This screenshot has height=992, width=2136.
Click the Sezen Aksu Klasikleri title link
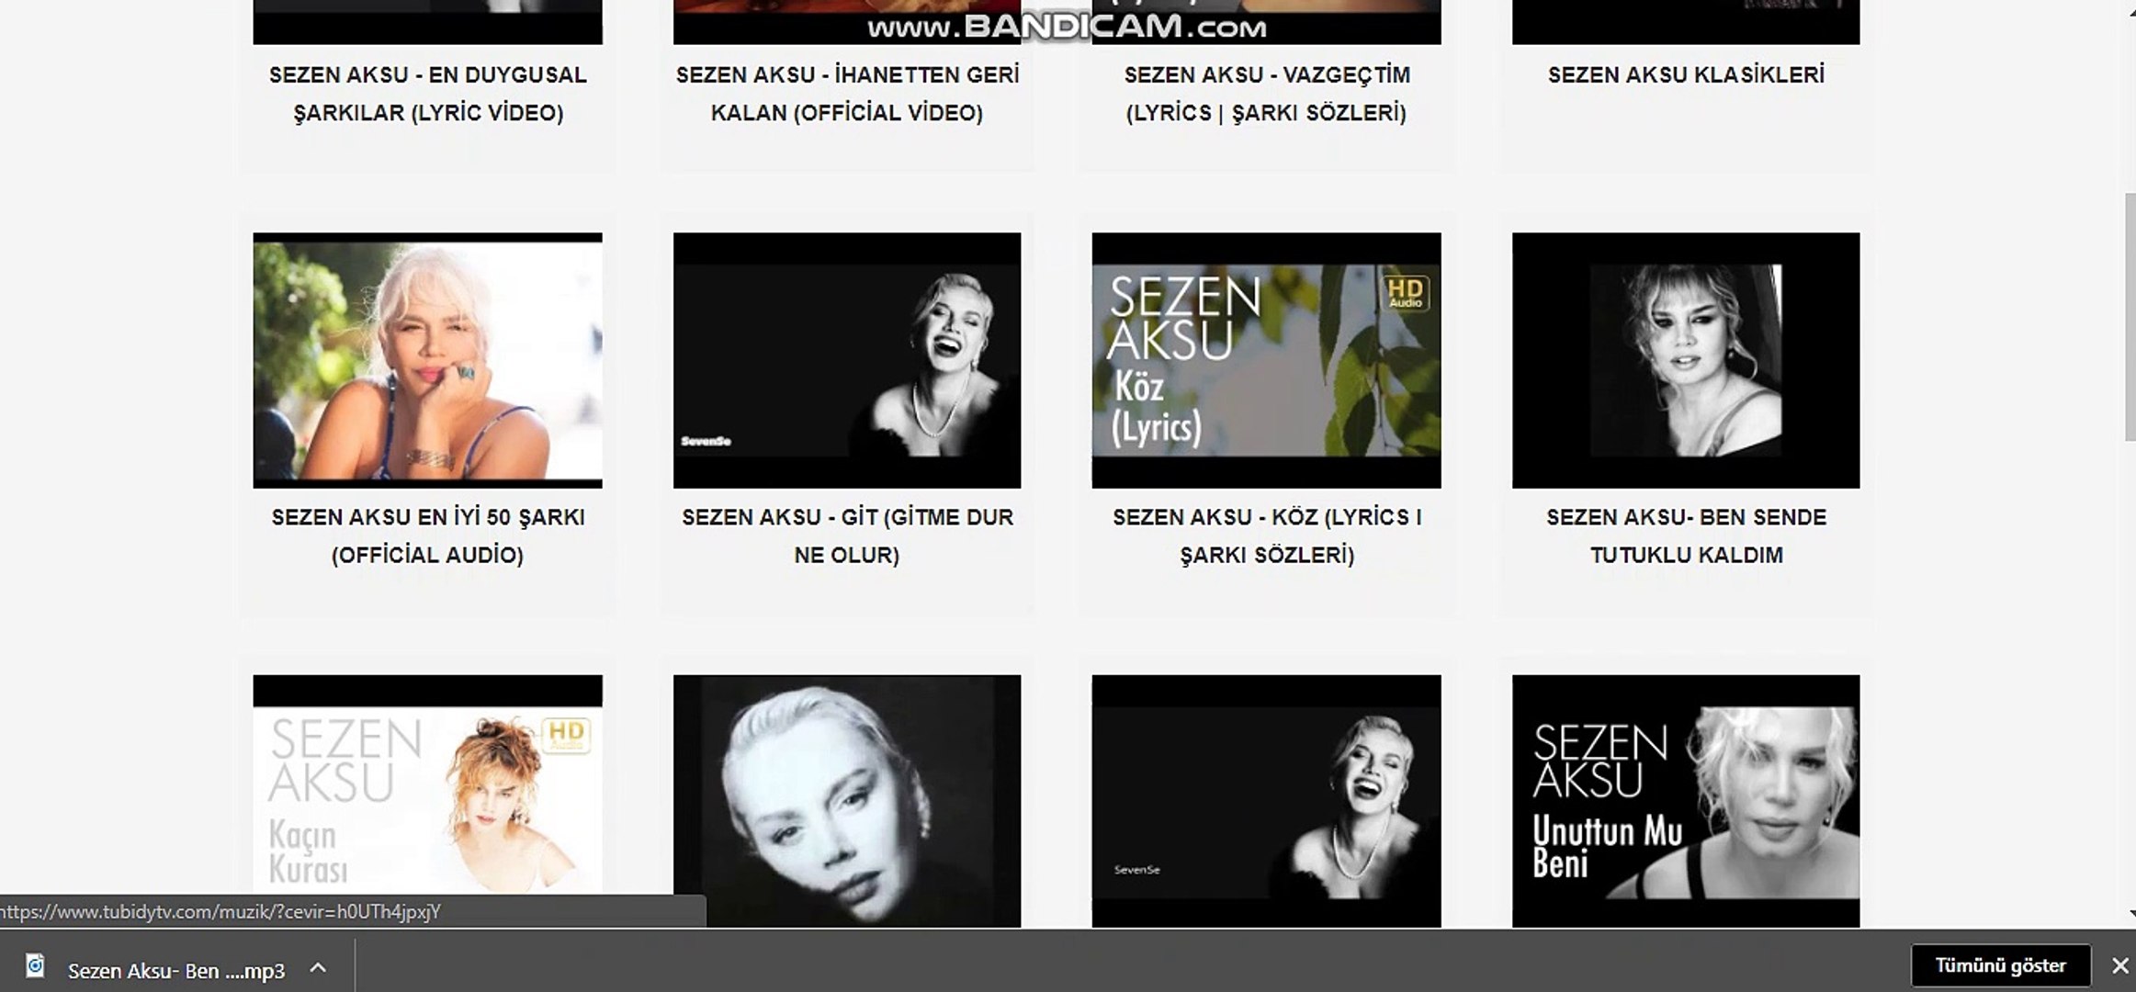pyautogui.click(x=1685, y=75)
